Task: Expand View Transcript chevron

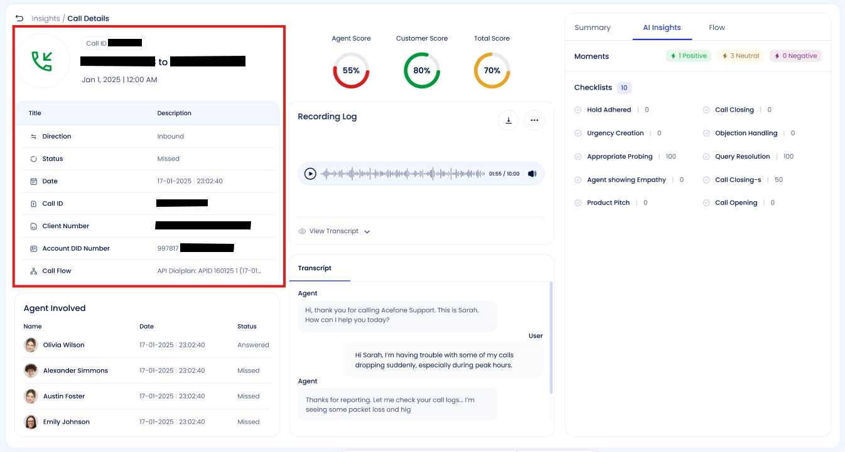Action: [367, 231]
